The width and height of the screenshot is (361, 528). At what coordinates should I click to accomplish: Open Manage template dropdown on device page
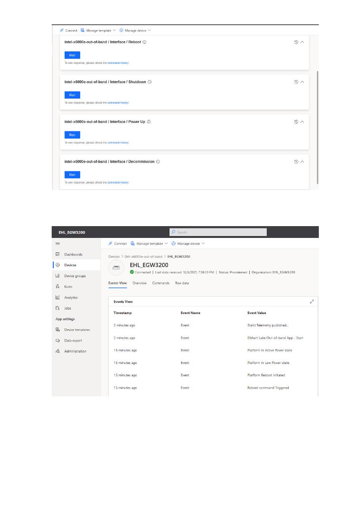click(149, 244)
